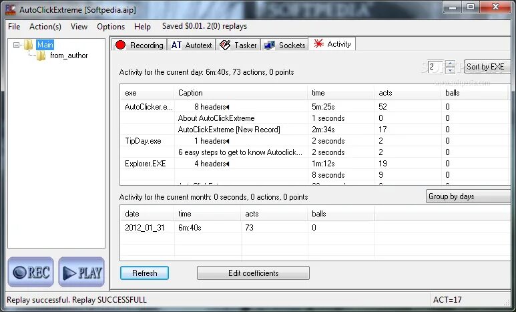The width and height of the screenshot is (516, 312).
Task: Click the Tasker tab icon
Action: coord(225,45)
